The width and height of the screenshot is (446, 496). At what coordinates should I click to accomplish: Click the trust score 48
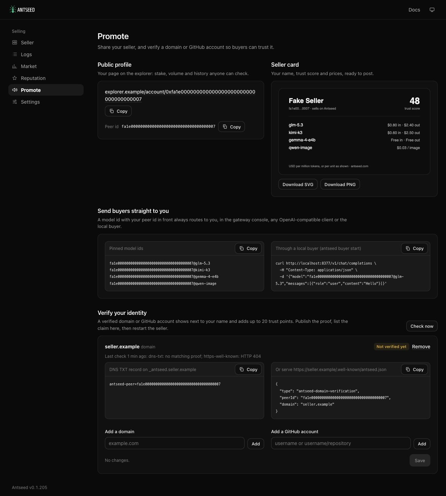[415, 101]
